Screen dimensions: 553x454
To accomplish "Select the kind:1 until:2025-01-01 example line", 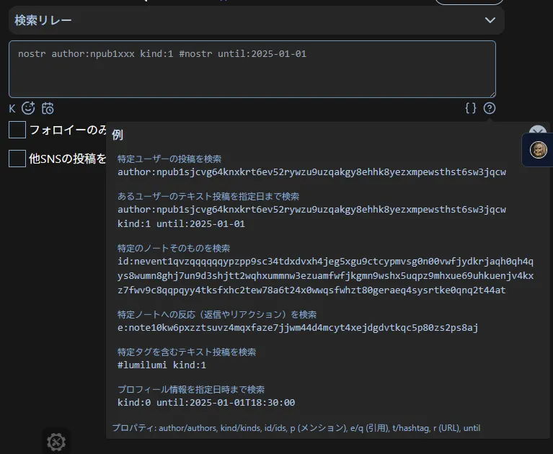I will [181, 223].
